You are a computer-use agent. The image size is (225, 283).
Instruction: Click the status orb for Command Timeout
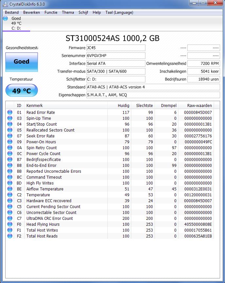(x=10, y=177)
